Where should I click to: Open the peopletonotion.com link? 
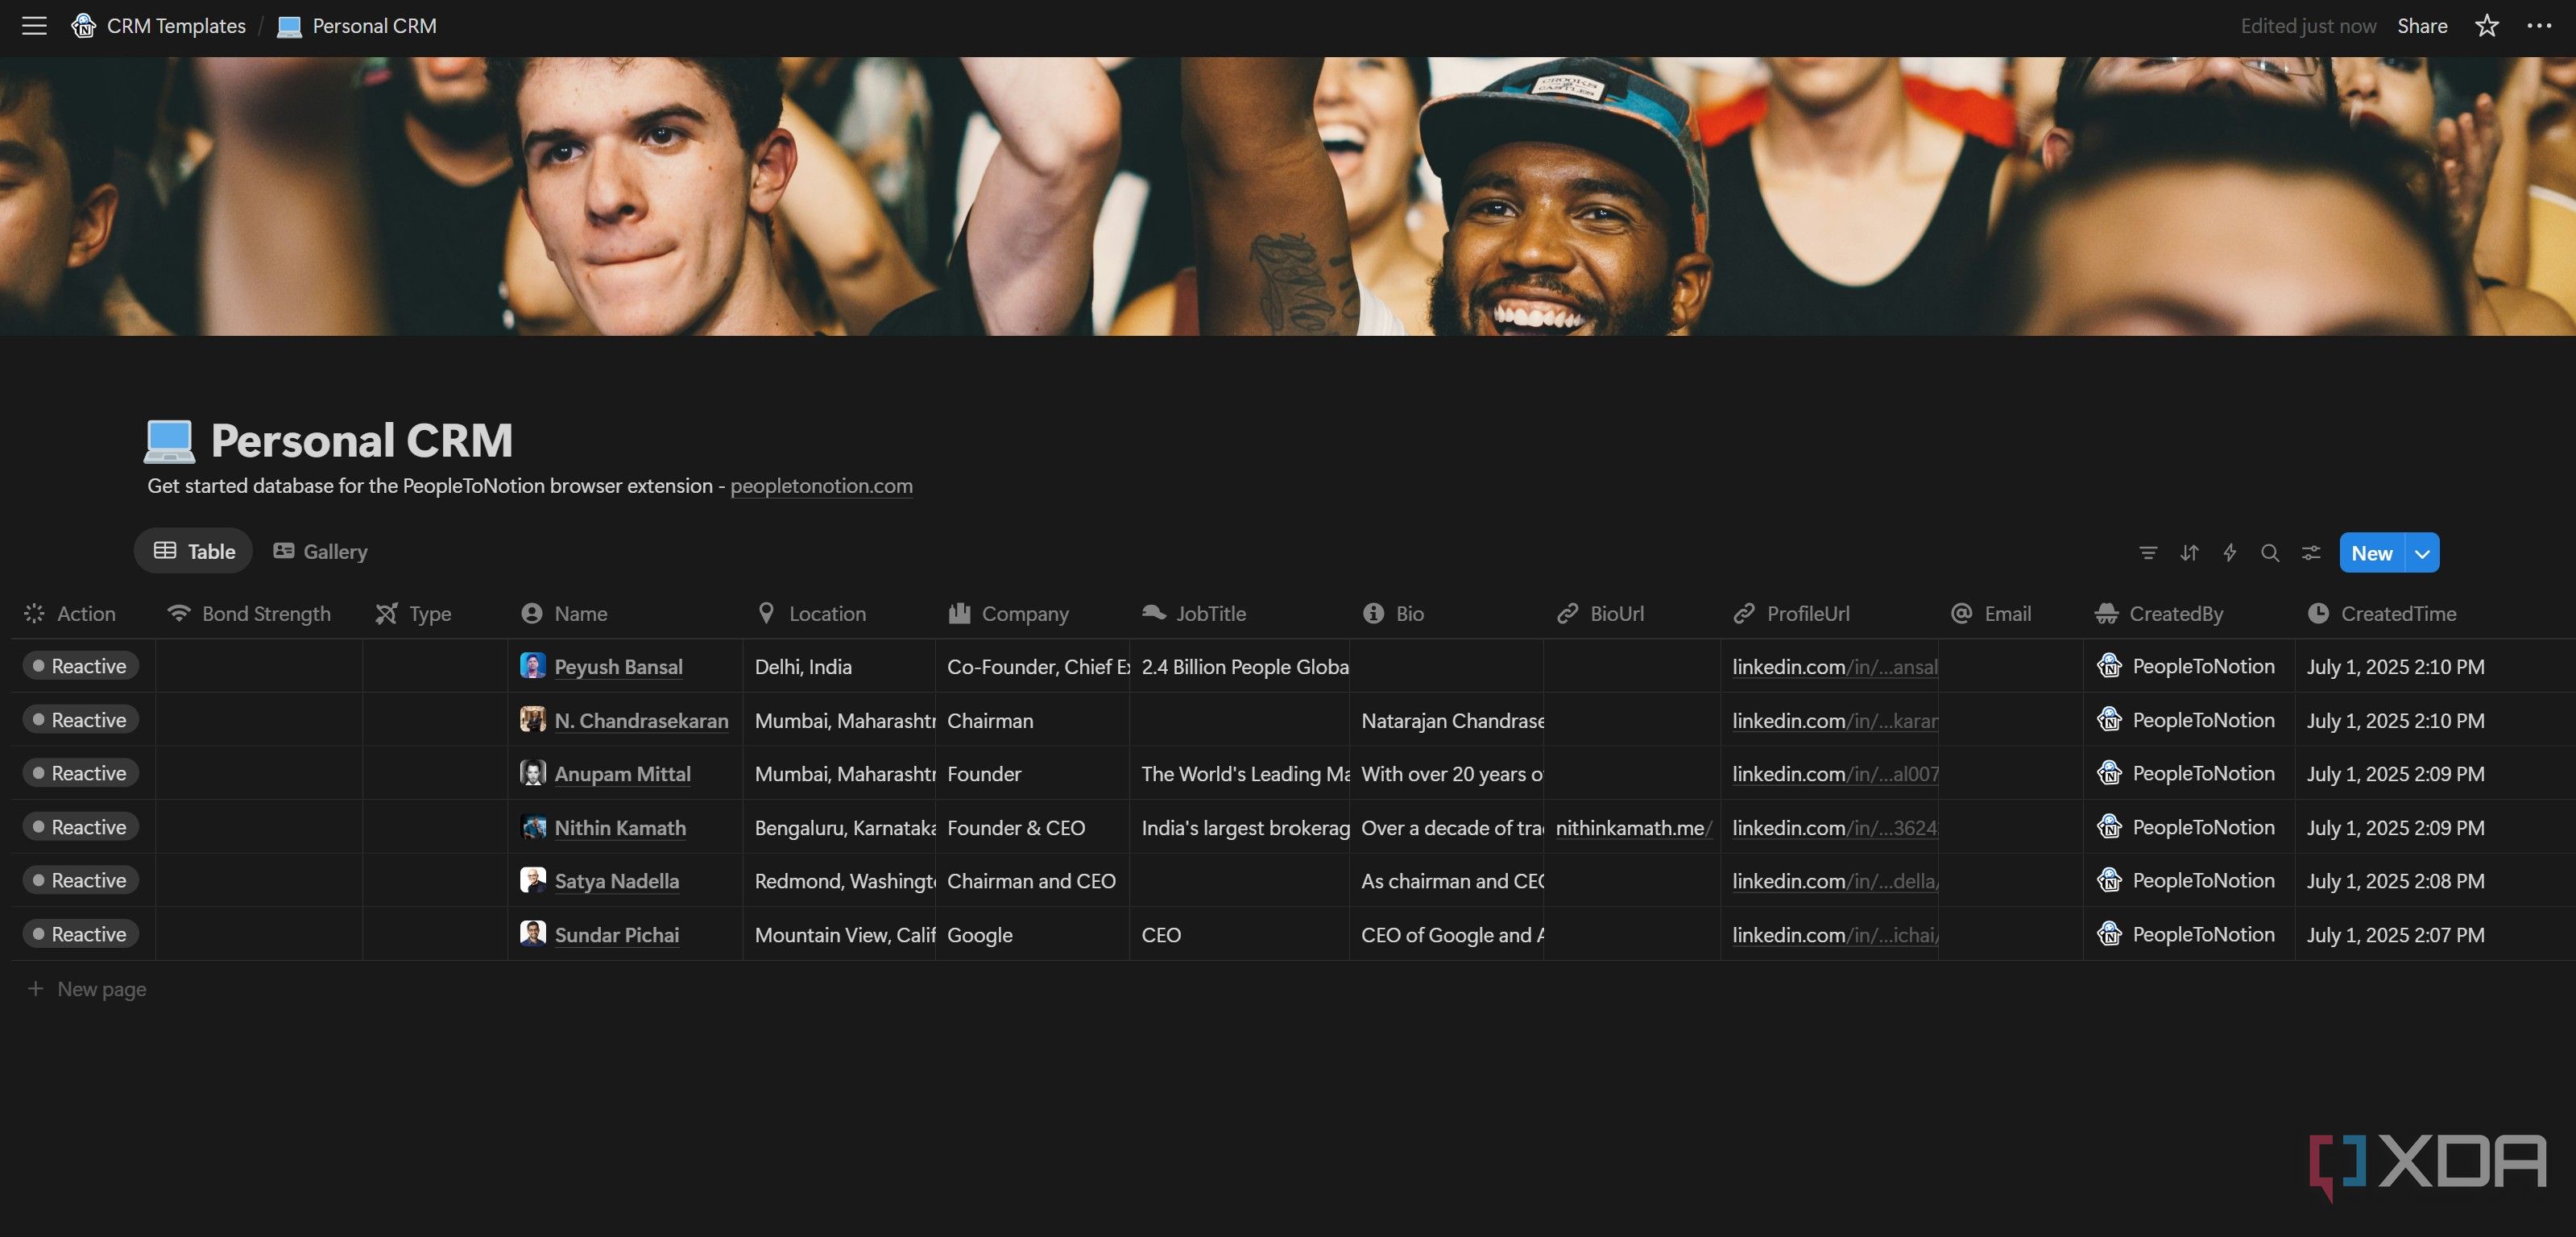coord(821,486)
